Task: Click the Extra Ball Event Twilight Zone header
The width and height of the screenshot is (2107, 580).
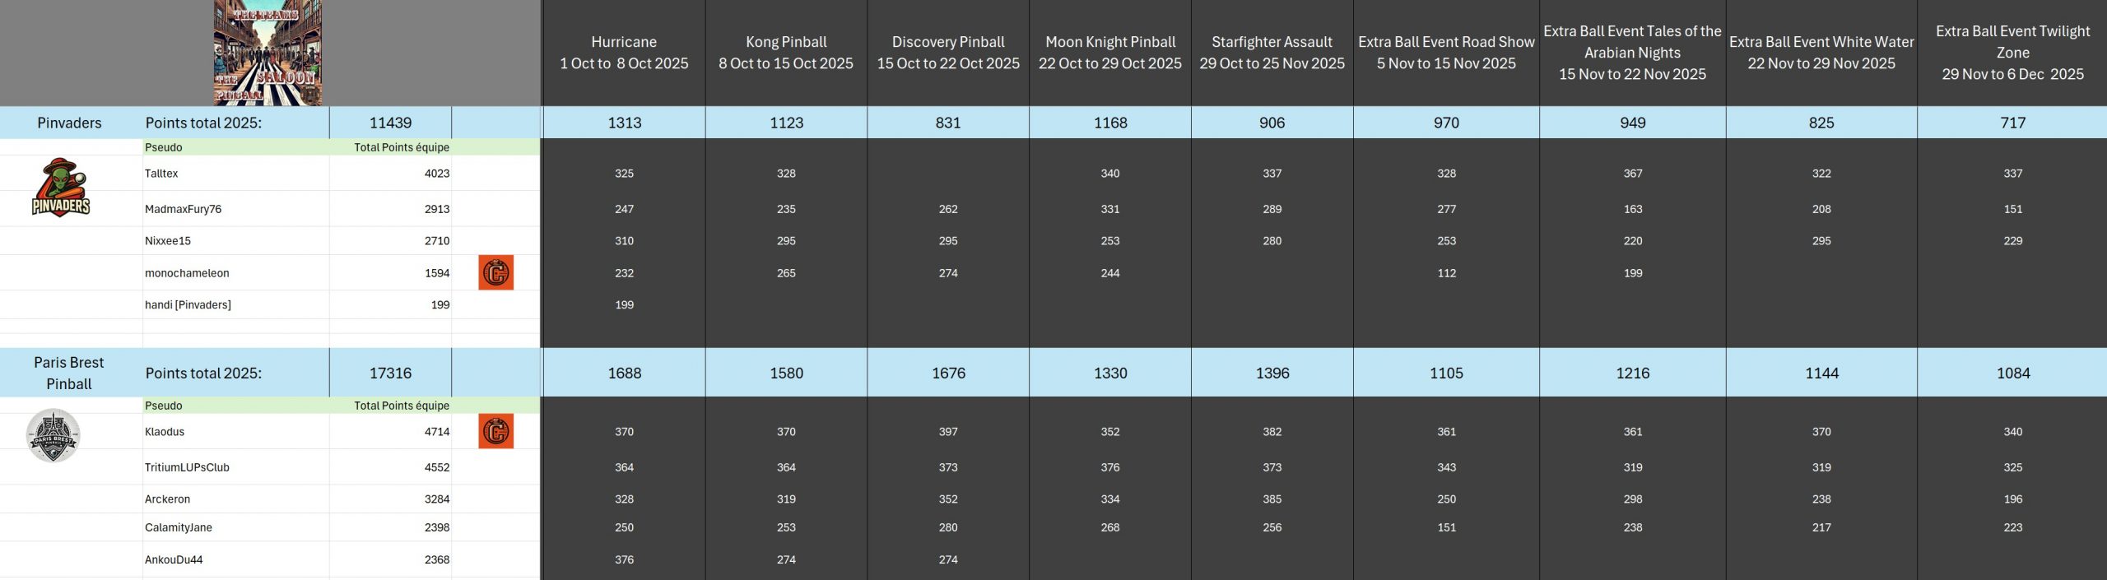Action: [x=2012, y=53]
